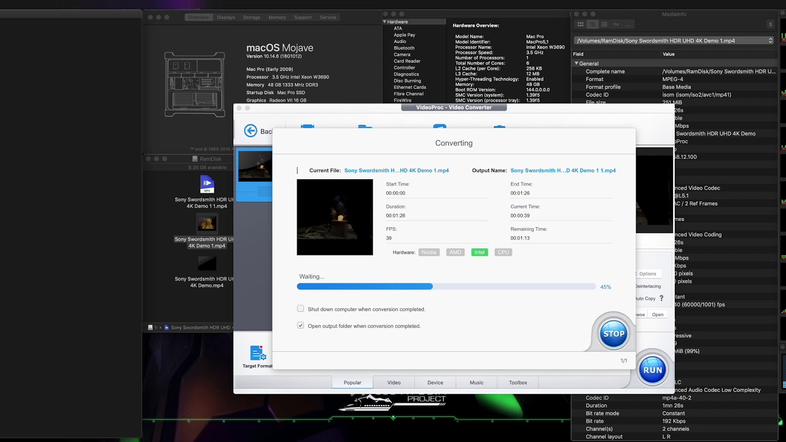786x442 pixels.
Task: Switch to Storage tab in About This Mac
Action: tap(252, 17)
